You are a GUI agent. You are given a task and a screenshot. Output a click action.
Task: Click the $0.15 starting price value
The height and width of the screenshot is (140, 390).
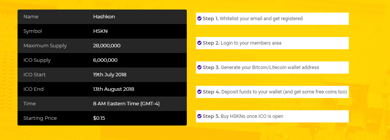pos(99,118)
